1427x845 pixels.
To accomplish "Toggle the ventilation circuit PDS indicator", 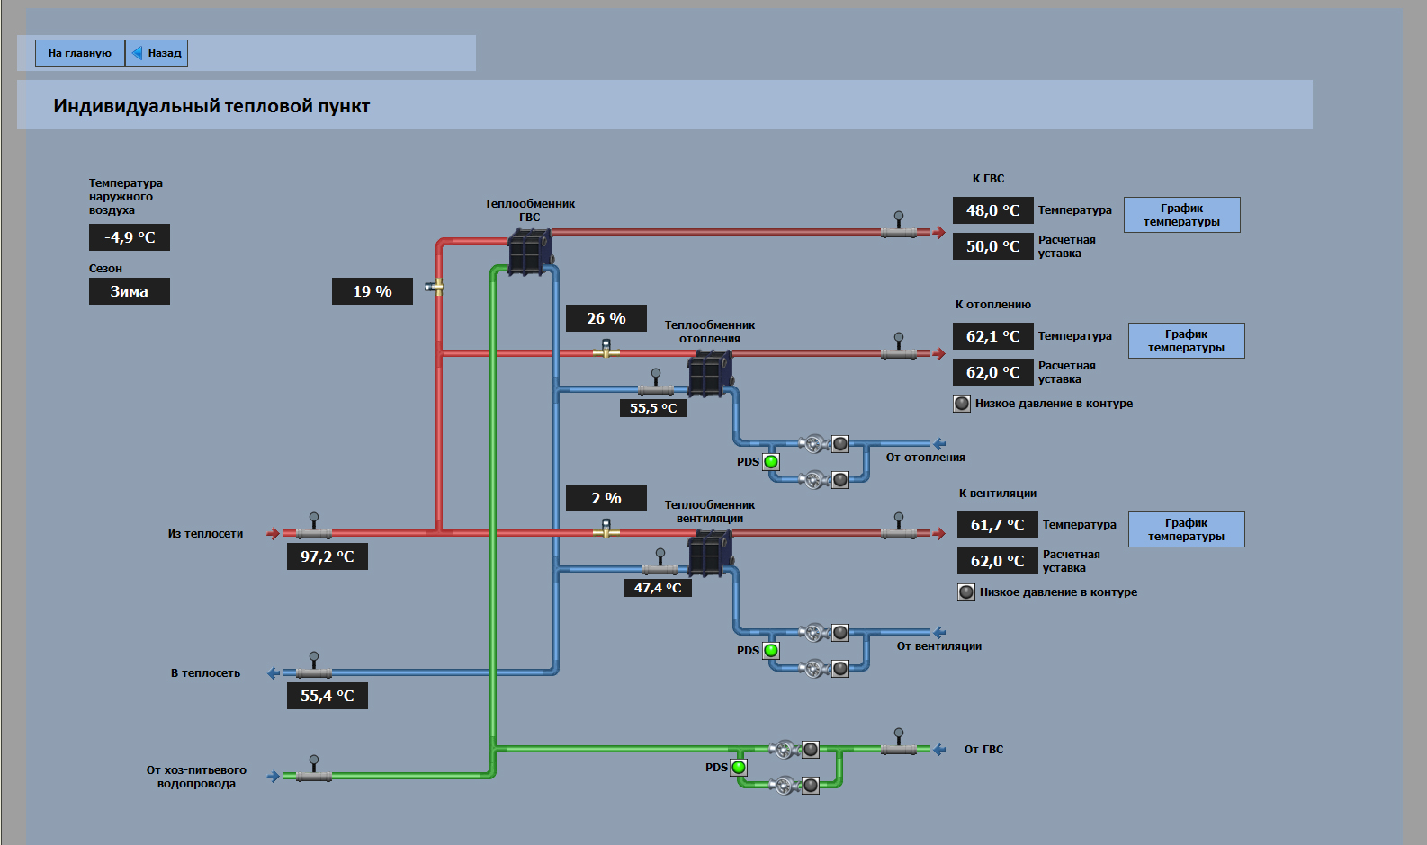I will coord(771,651).
